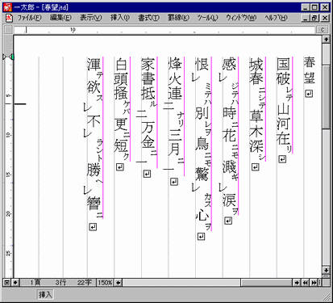Click the previous page double-arrow icon
The image size is (333, 303).
[x=305, y=283]
